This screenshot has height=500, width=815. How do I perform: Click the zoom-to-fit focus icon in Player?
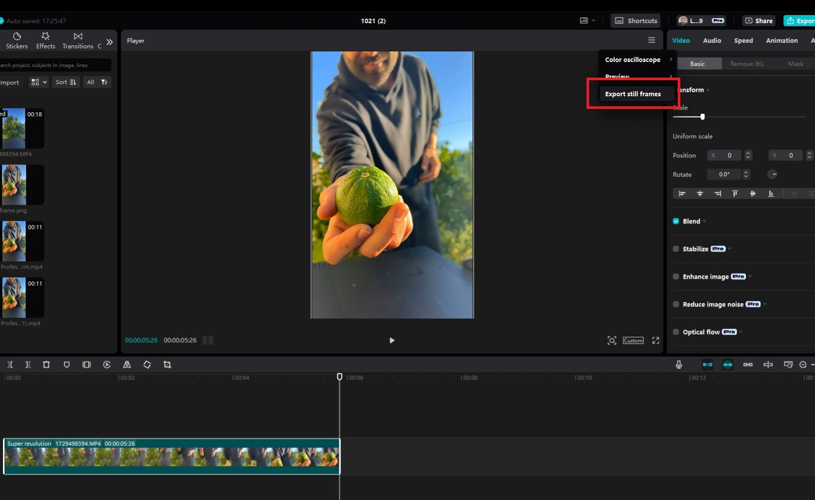pos(612,341)
